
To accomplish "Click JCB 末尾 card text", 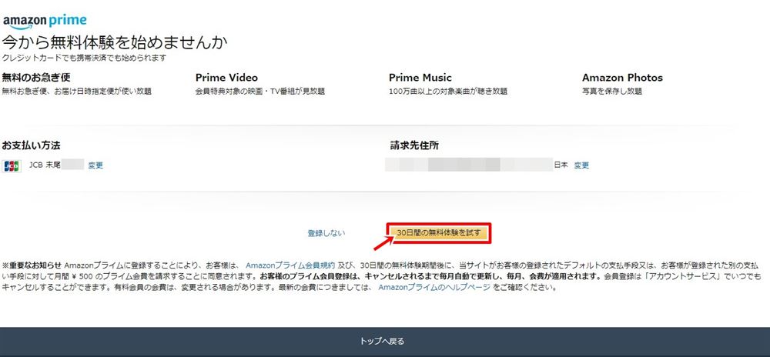I will (45, 165).
